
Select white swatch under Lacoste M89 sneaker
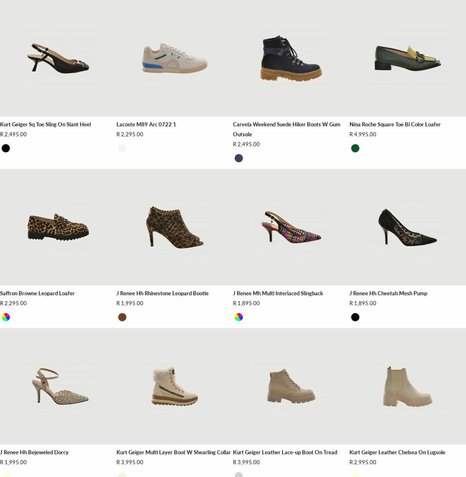coord(122,148)
